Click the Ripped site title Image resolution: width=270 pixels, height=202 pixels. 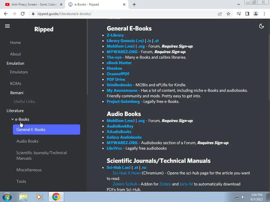[44, 29]
